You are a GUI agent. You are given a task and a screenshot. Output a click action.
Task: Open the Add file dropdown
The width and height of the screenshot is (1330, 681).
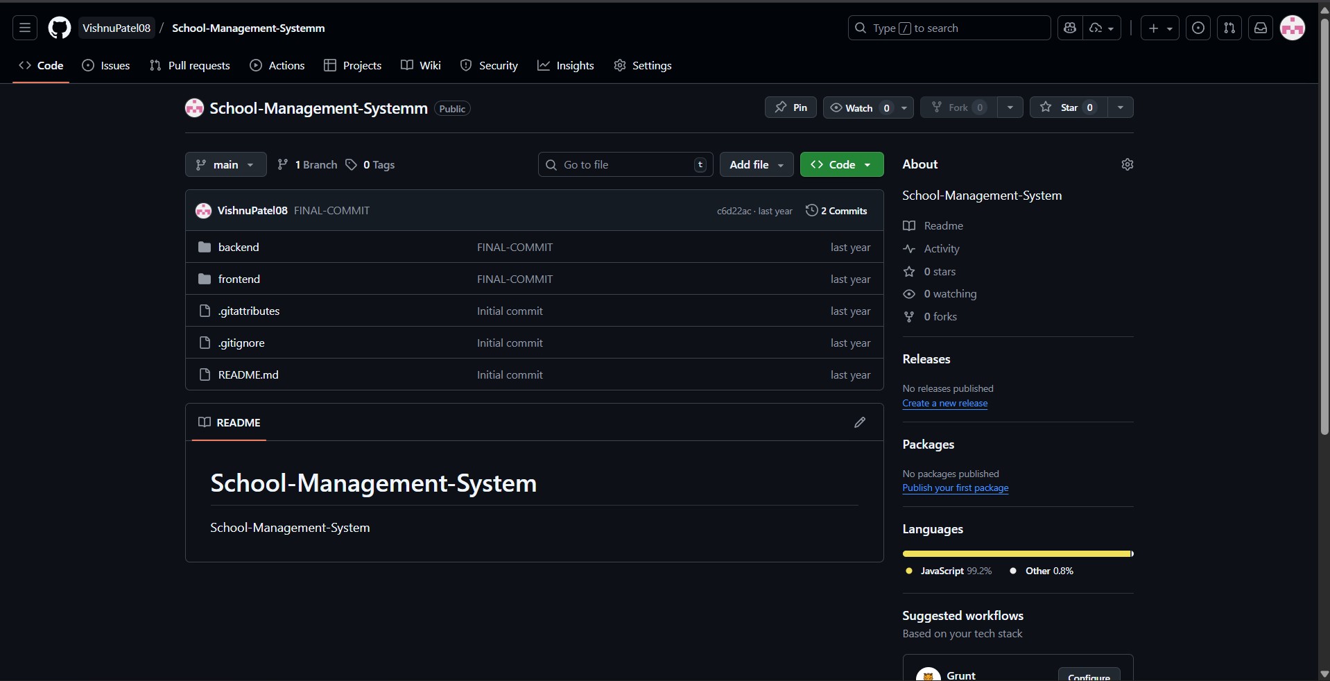point(755,164)
